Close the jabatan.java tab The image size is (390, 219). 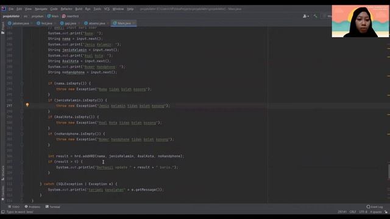click(x=32, y=23)
